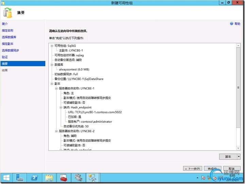Select the 初始数据同步: Full row
Screen dimensions: 245x184
(66, 74)
